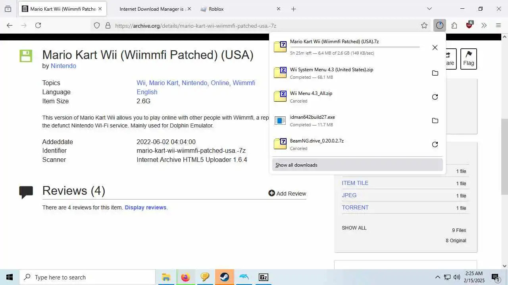The width and height of the screenshot is (508, 285).
Task: Open Dolphin Emulator from the taskbar
Action: pyautogui.click(x=244, y=277)
